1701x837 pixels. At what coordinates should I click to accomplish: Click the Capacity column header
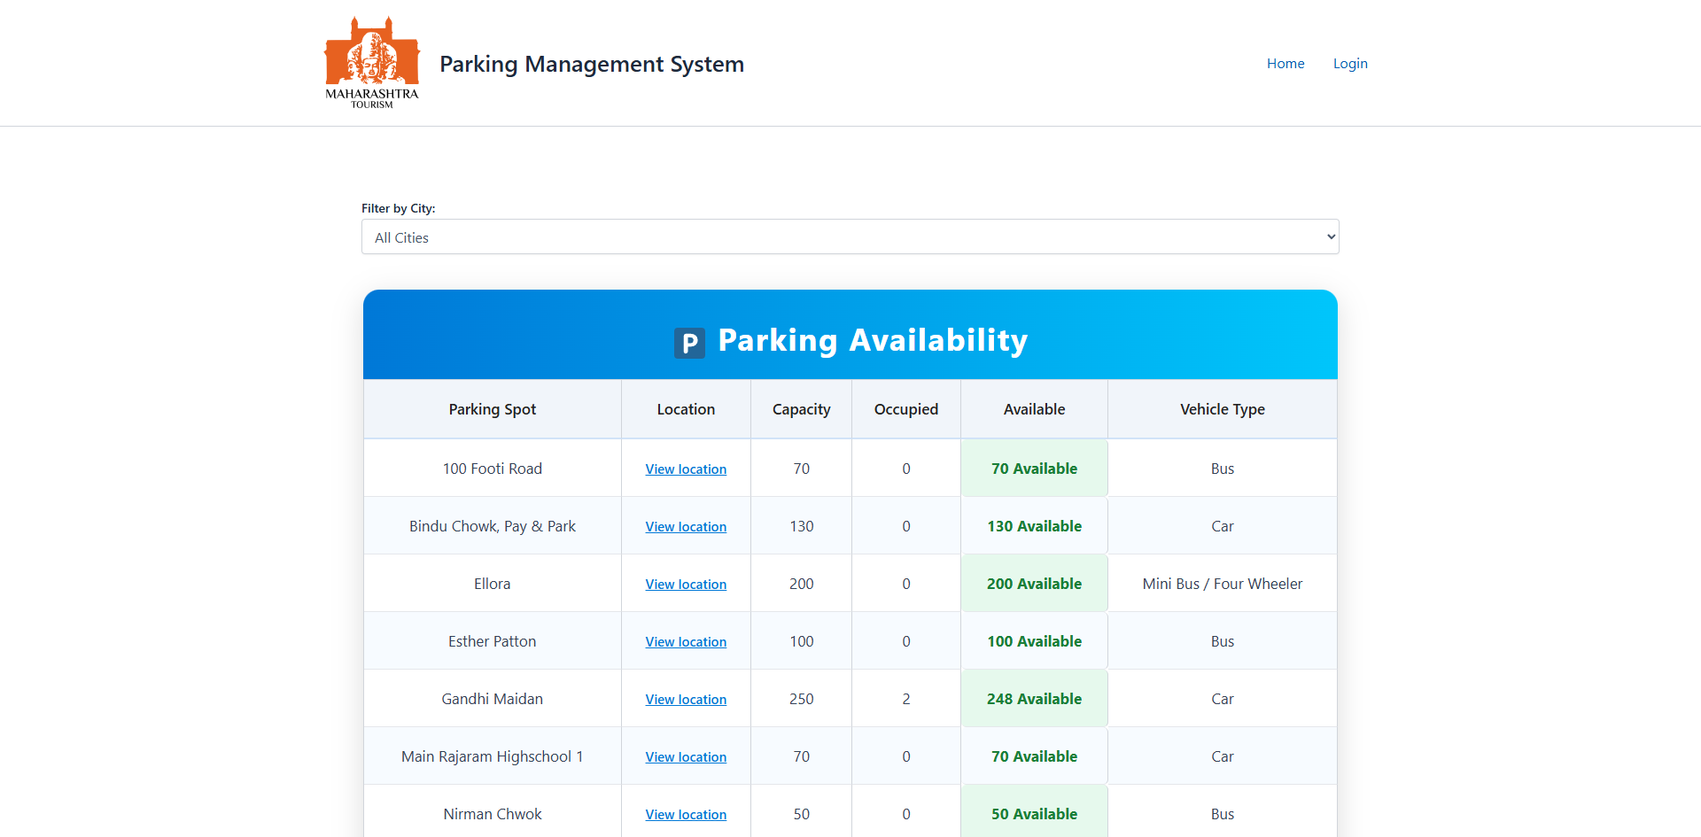click(x=802, y=409)
